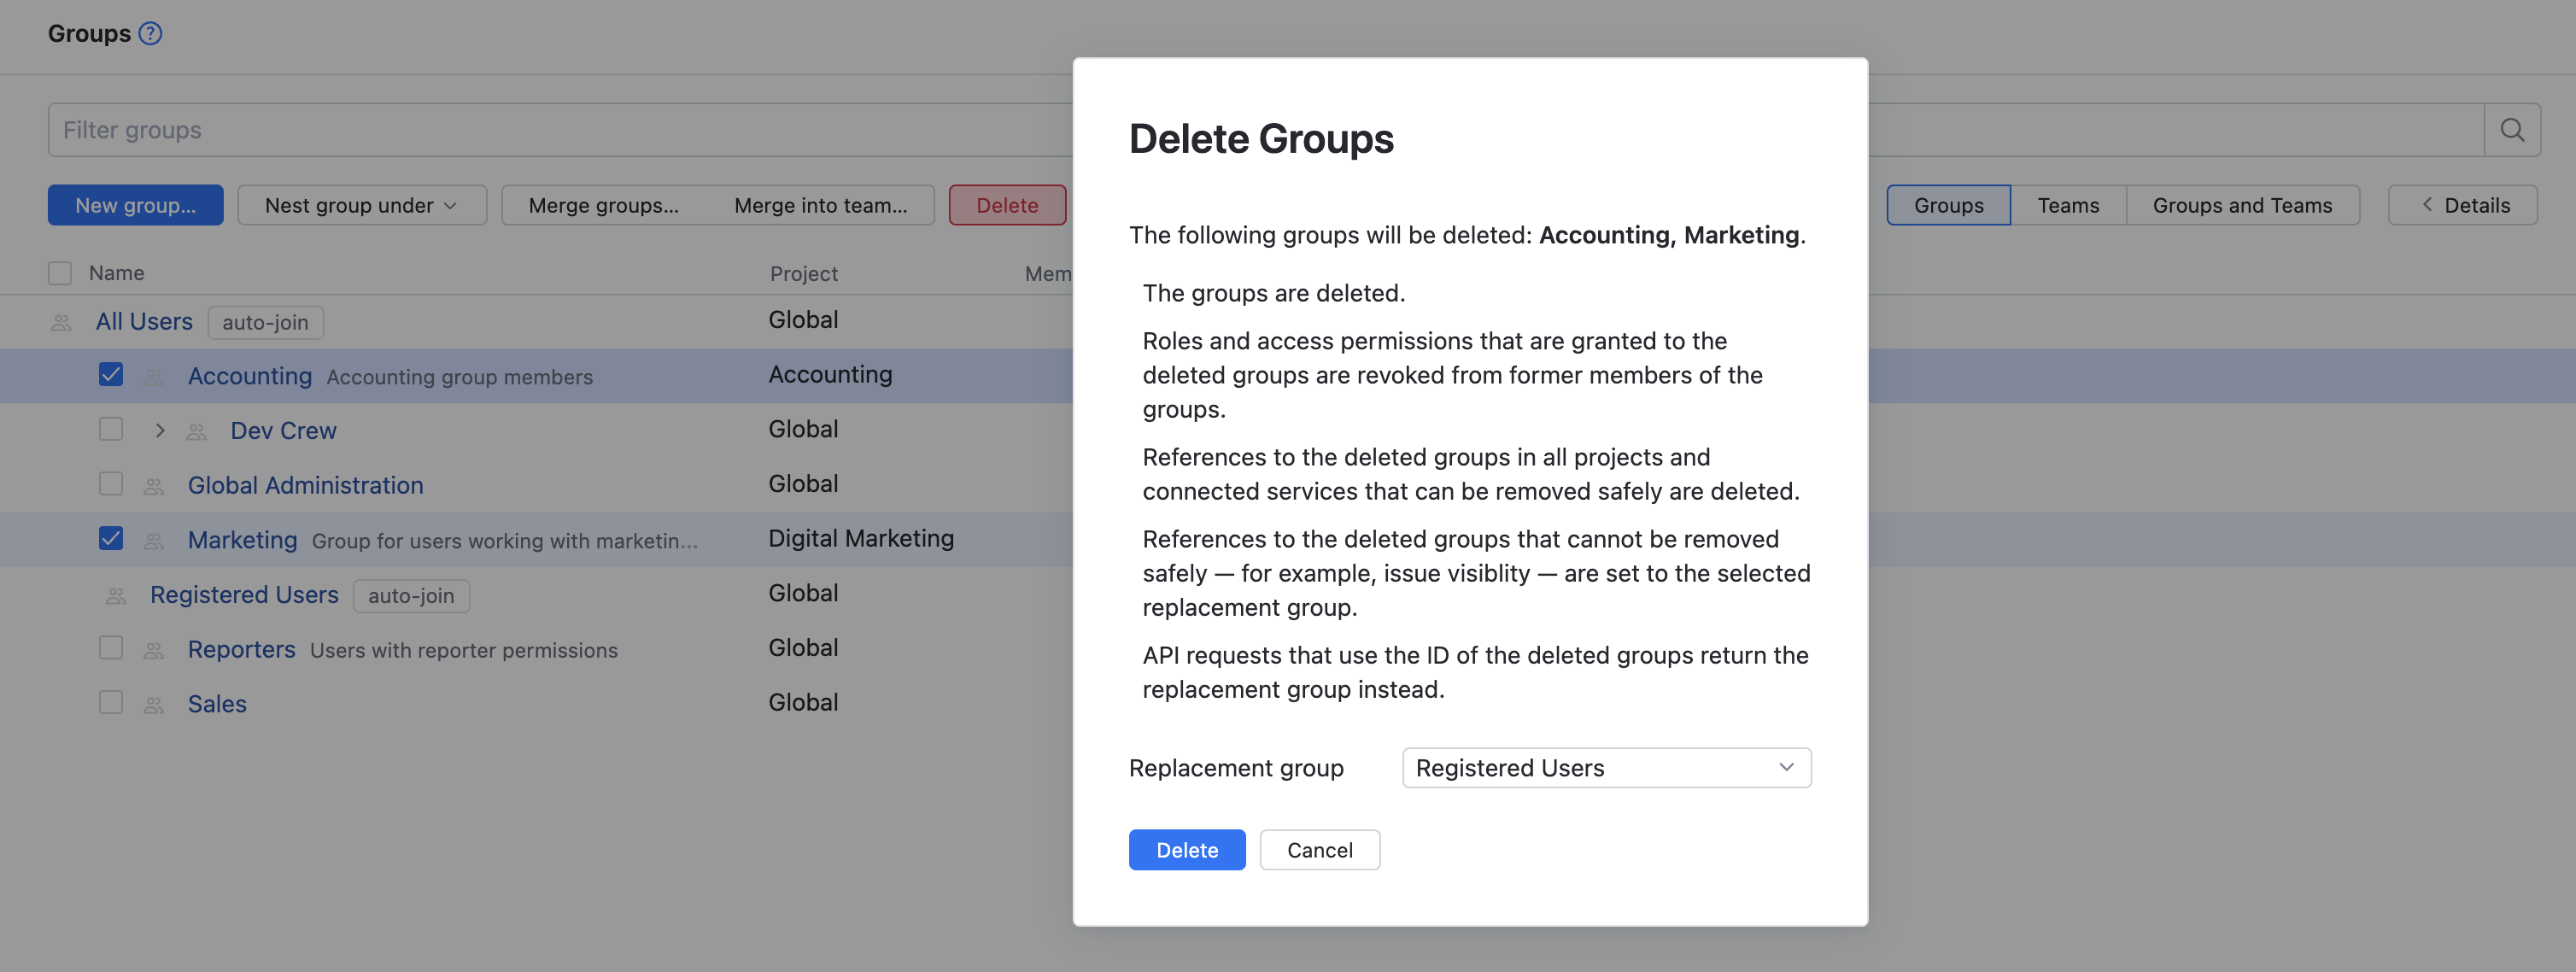
Task: Click the search magnifier icon
Action: (2512, 129)
